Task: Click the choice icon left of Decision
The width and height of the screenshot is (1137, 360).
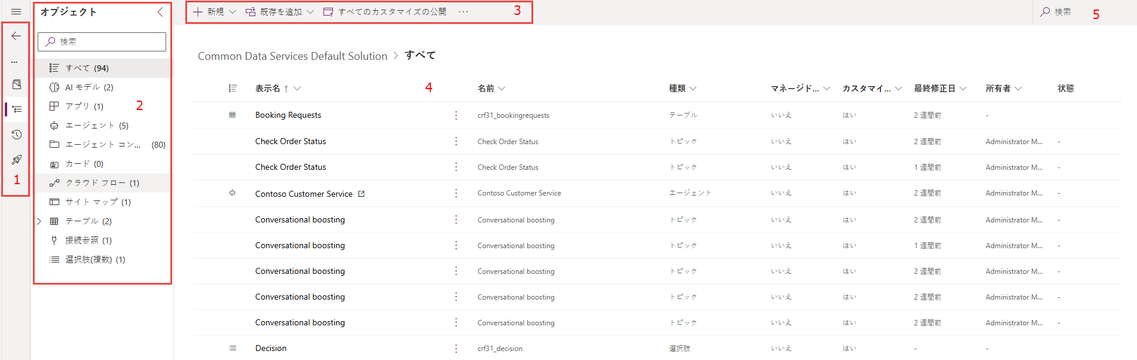Action: (x=233, y=348)
